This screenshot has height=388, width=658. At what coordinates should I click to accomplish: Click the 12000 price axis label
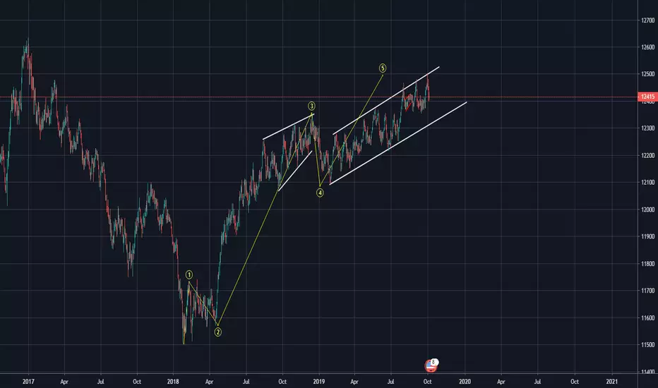coord(647,210)
